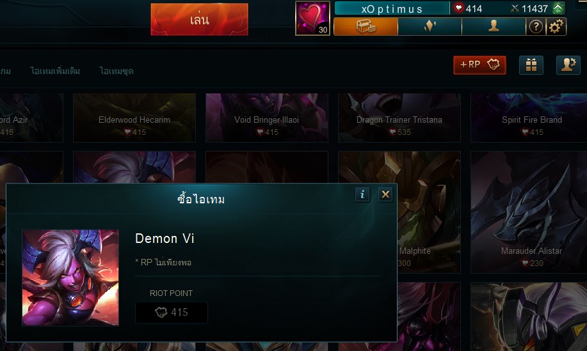Open the summoner profile silhouette icon
Viewport: 587px width, 351px height.
pyautogui.click(x=494, y=27)
